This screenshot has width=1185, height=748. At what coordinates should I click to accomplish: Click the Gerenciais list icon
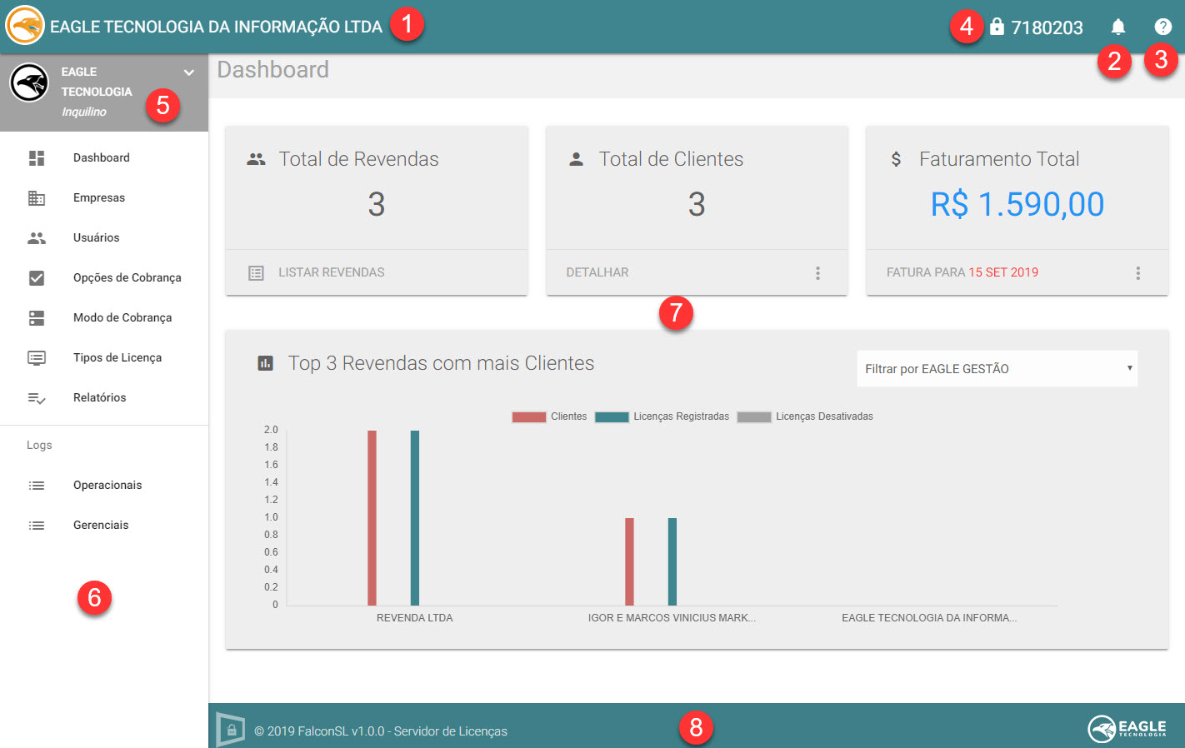click(37, 526)
